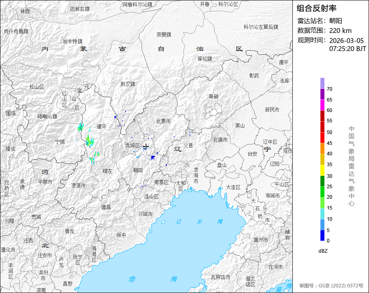
Task: Click the 松山区 label
Action: click(x=37, y=87)
